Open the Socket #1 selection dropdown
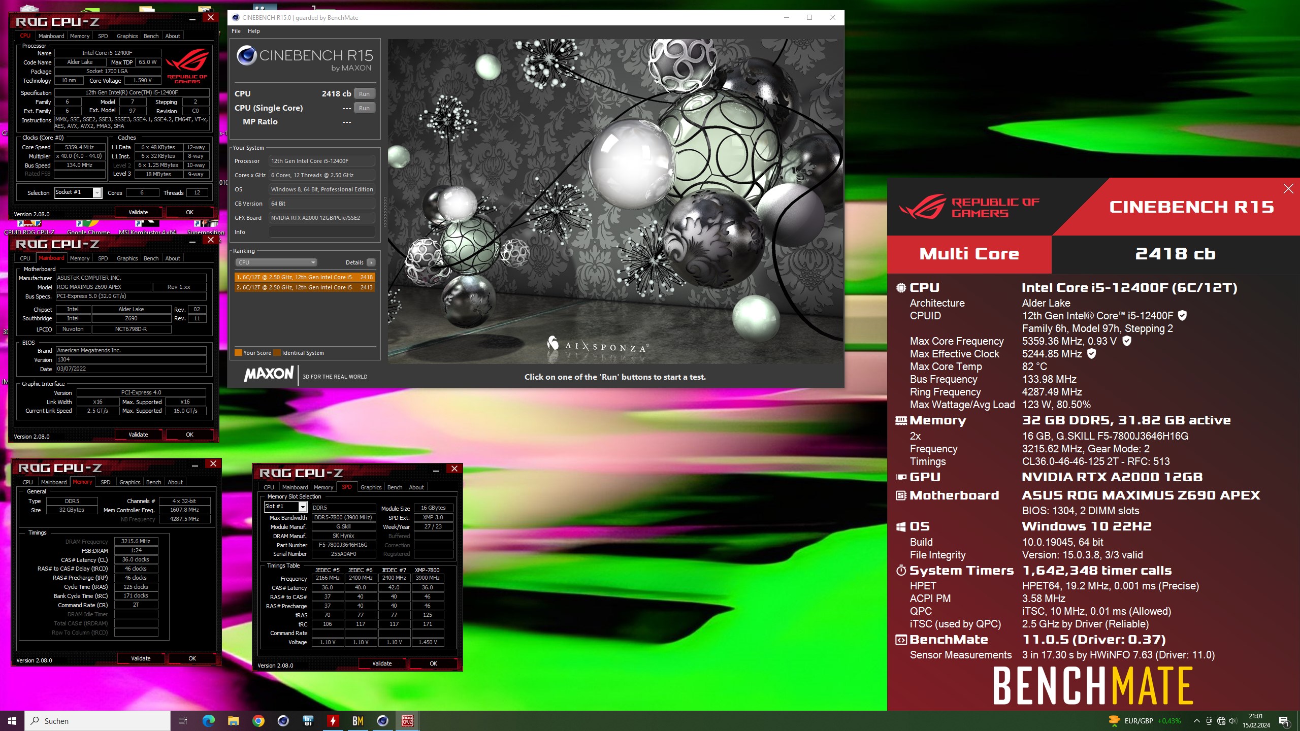This screenshot has width=1300, height=731. [78, 192]
